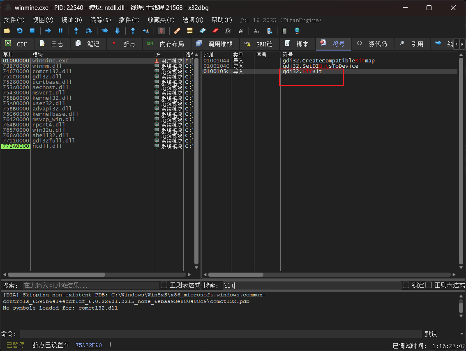Open Variables with the # icon
The image size is (466, 351).
point(241,31)
